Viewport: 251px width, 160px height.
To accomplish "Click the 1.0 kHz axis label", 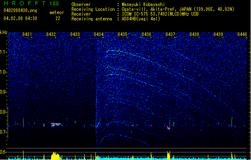I will pyautogui.click(x=3, y=72).
